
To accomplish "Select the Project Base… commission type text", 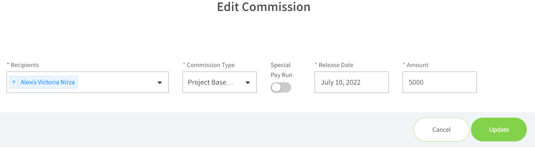I will pyautogui.click(x=210, y=83).
